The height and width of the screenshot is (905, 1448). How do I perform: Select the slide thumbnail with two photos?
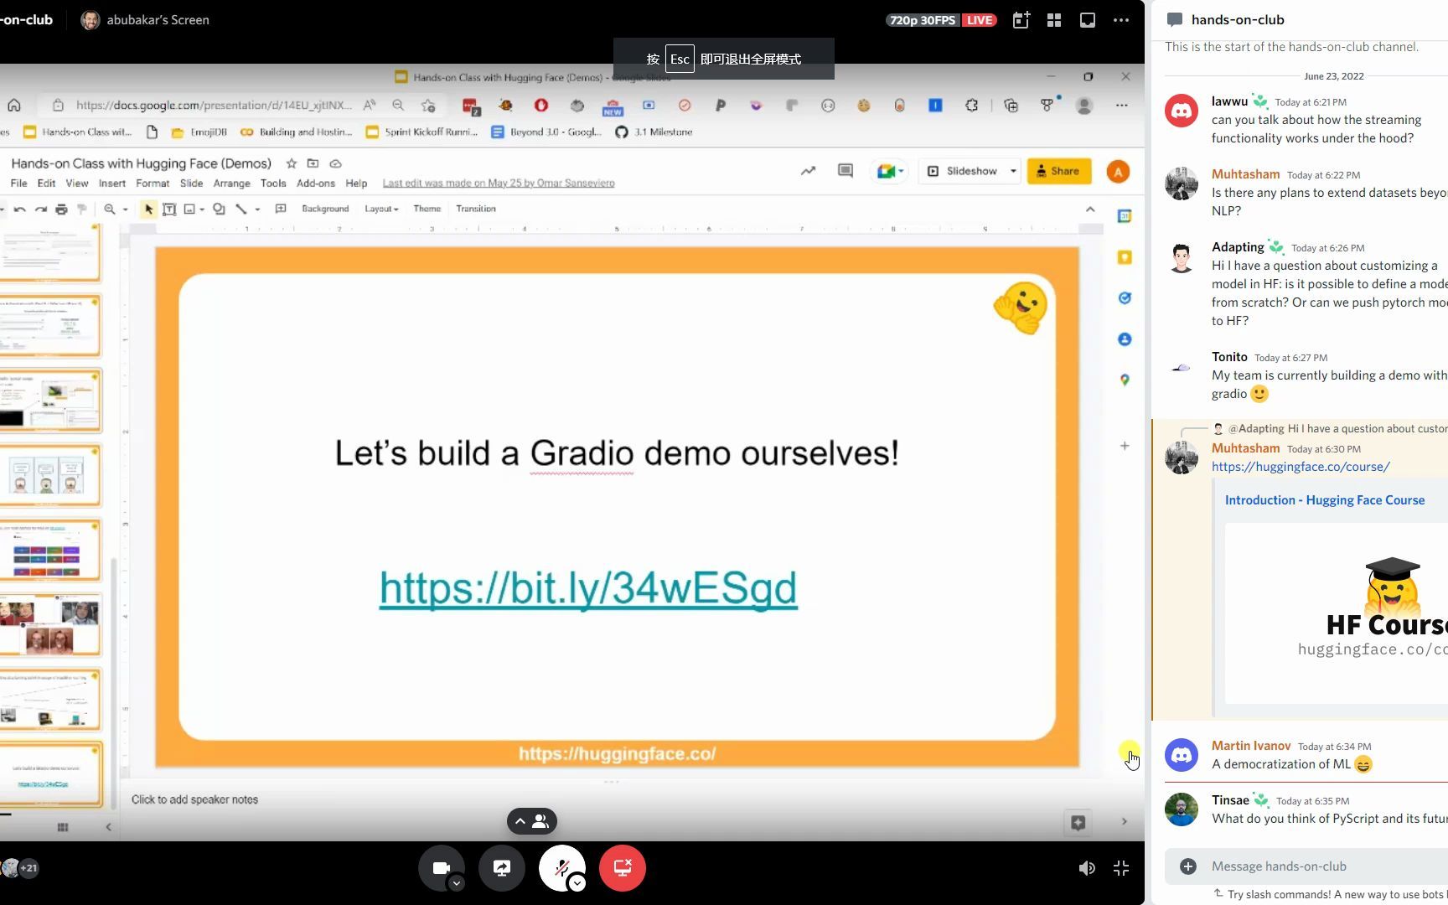51,625
